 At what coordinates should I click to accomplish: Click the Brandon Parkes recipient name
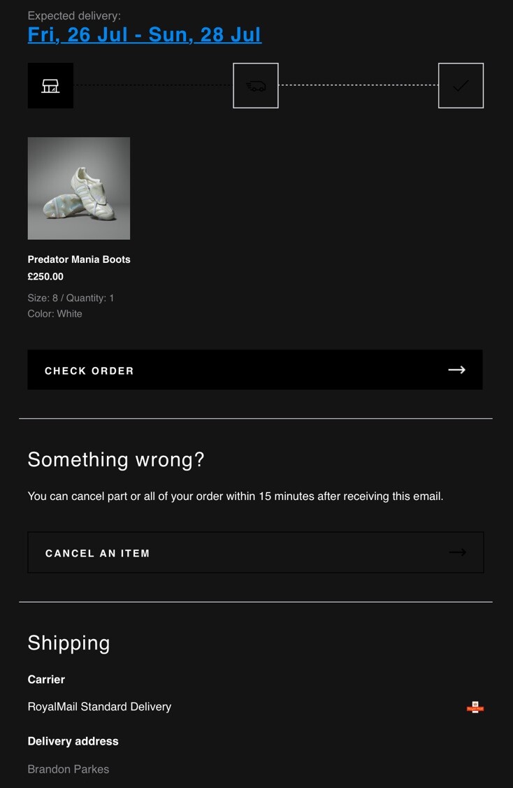[68, 769]
